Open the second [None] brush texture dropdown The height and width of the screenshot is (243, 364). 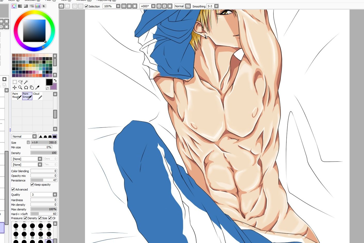[40, 164]
